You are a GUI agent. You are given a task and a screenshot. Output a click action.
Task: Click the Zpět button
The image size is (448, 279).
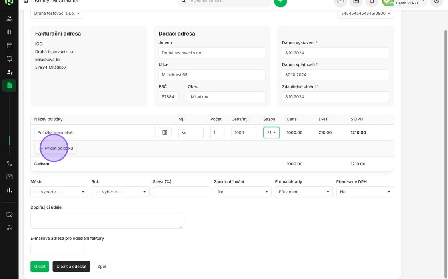click(102, 267)
